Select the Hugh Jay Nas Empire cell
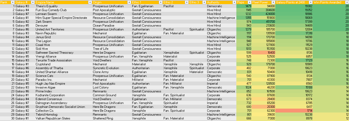The height and width of the screenshot is (121, 349). pyautogui.click(x=63, y=84)
